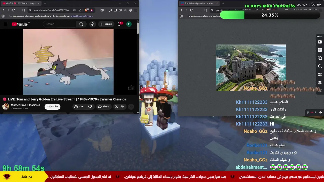Click the YouTube search magnifier button
This screenshot has width=324, height=182.
81,24
